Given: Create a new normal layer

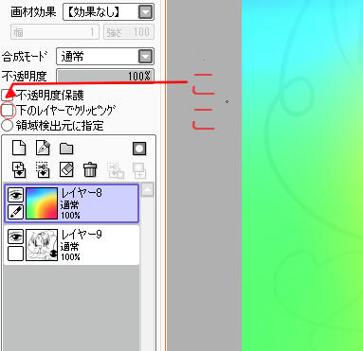Looking at the screenshot, I should (19, 148).
